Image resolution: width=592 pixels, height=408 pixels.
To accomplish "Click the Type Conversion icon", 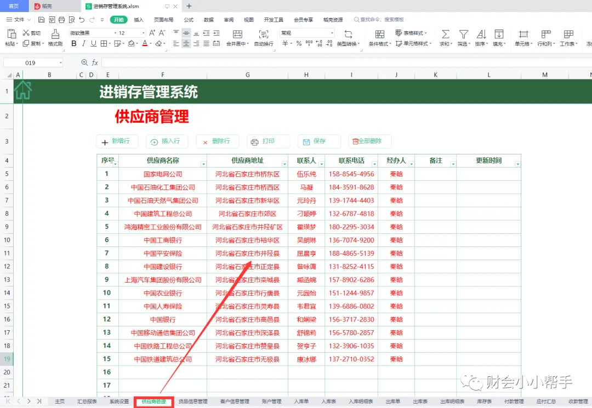I will coord(348,35).
